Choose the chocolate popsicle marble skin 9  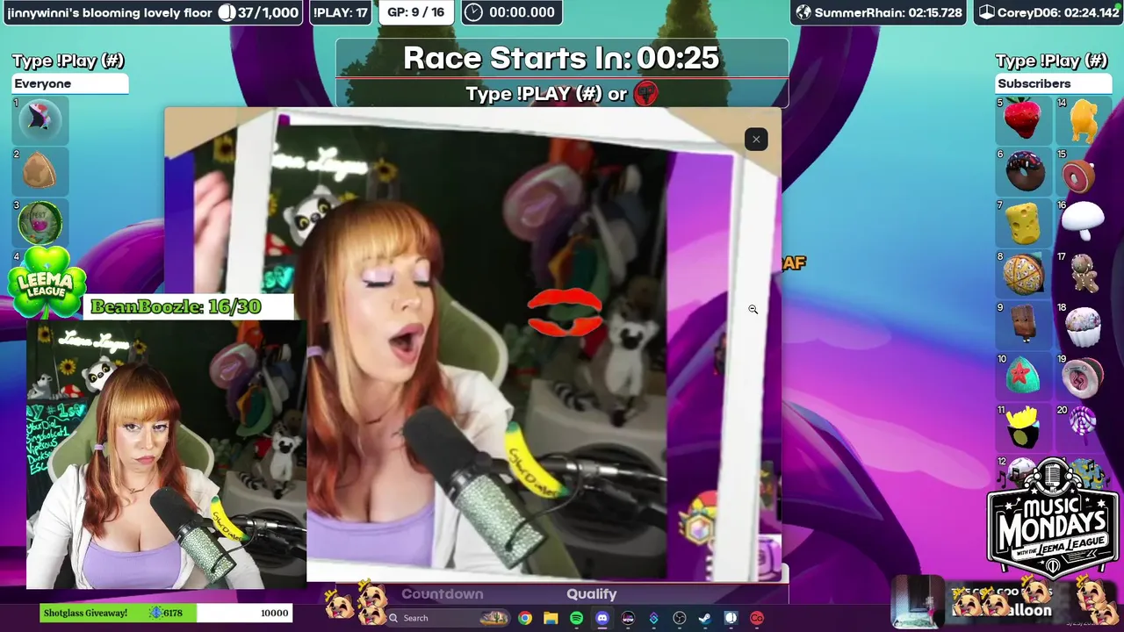coord(1024,324)
